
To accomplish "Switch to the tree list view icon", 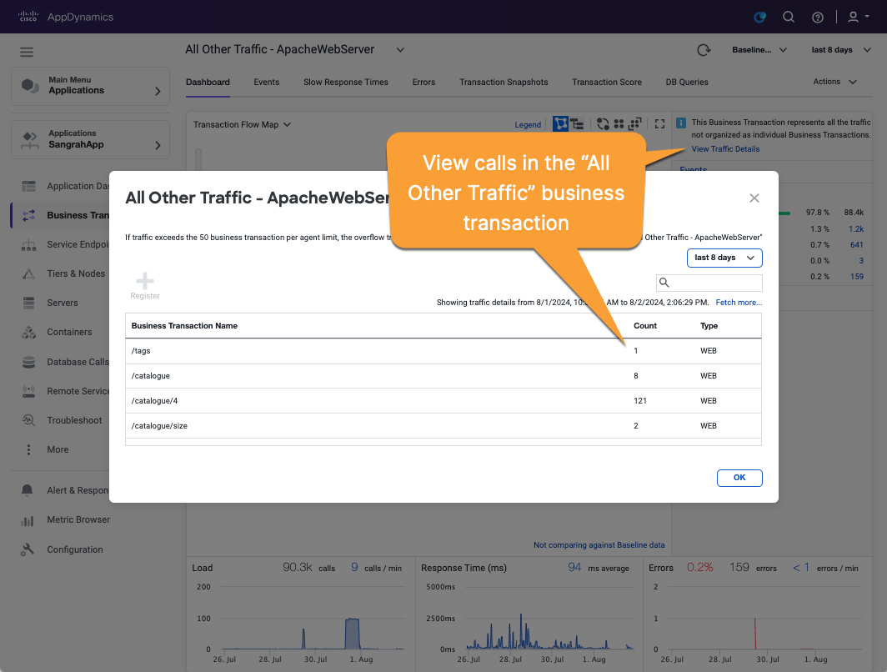I will click(x=577, y=124).
